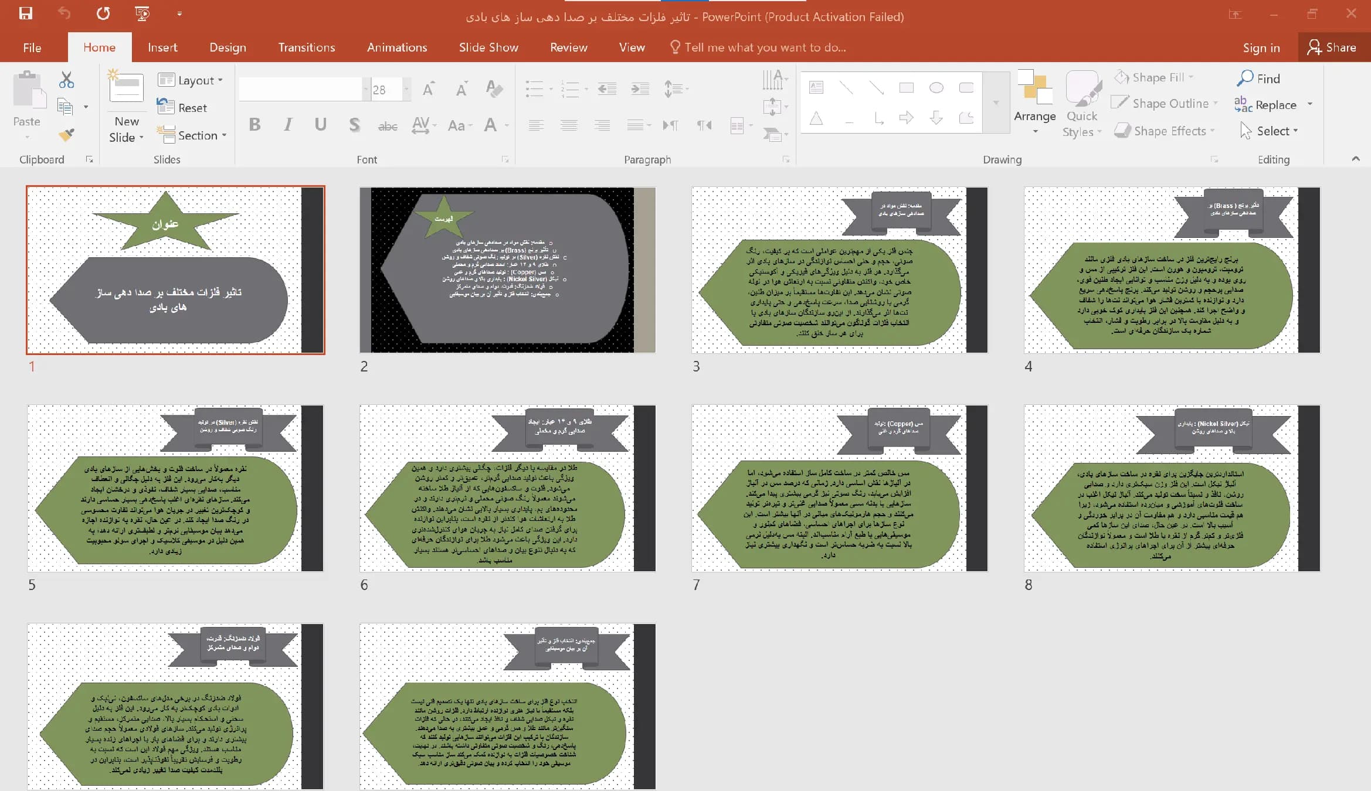
Task: Decrease list indent level icon
Action: point(607,89)
